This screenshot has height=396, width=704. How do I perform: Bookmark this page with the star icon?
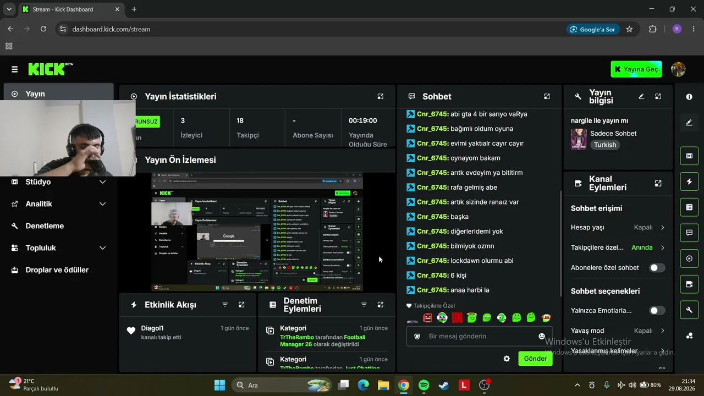coord(629,29)
